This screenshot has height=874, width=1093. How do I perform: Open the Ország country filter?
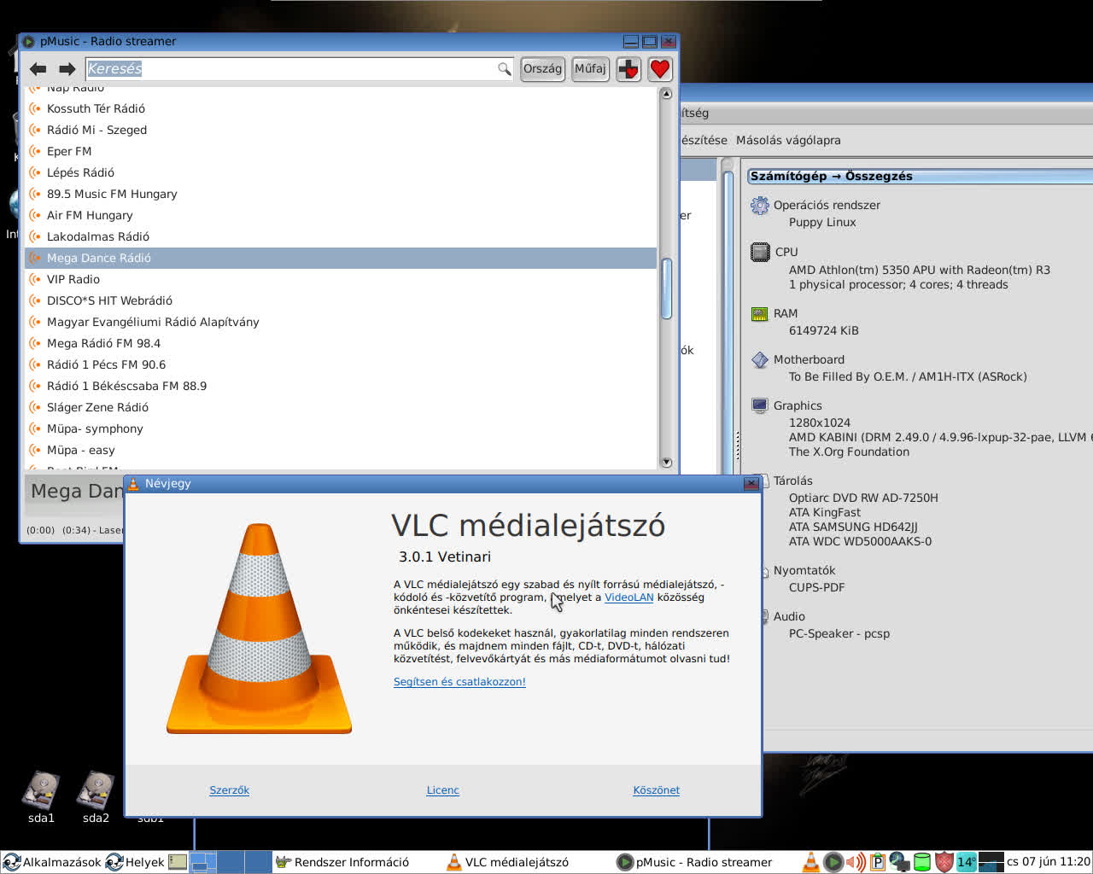coord(542,68)
